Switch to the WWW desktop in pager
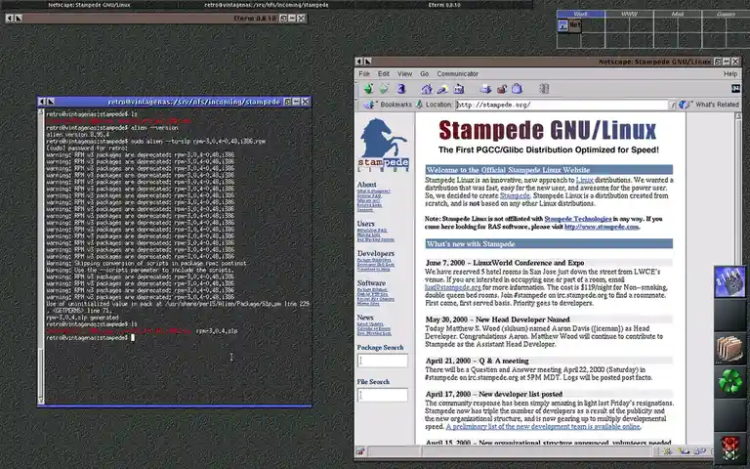 (629, 15)
